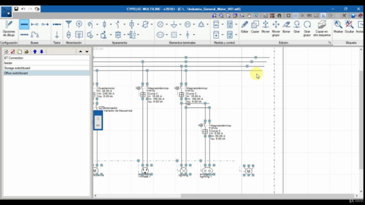Select the dotted bus line tool
365x205 pixels.
tap(24, 35)
